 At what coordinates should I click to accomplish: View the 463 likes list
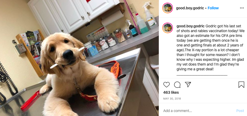tap(171, 92)
